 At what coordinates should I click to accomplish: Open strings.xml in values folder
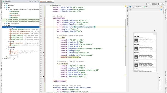pyautogui.click(x=15, y=53)
